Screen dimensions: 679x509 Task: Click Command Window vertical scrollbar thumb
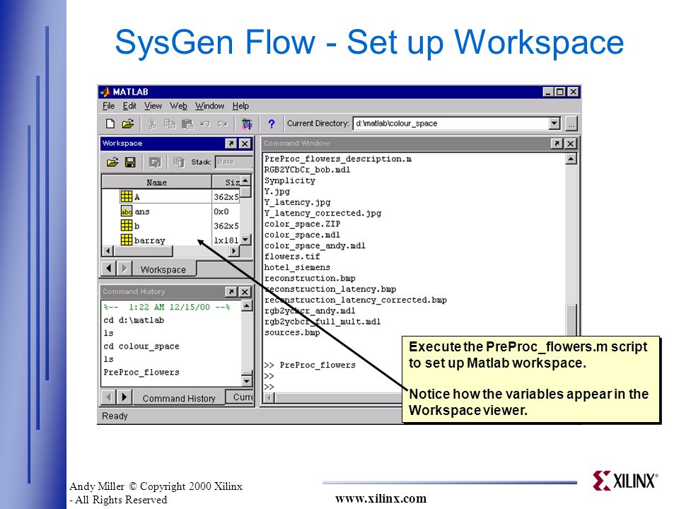point(571,320)
